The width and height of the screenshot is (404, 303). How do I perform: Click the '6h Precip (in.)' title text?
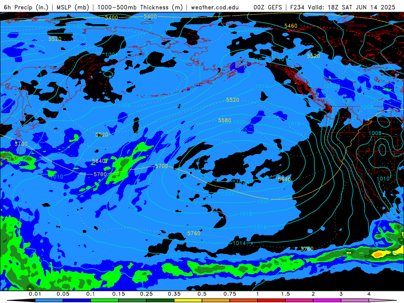(26, 7)
